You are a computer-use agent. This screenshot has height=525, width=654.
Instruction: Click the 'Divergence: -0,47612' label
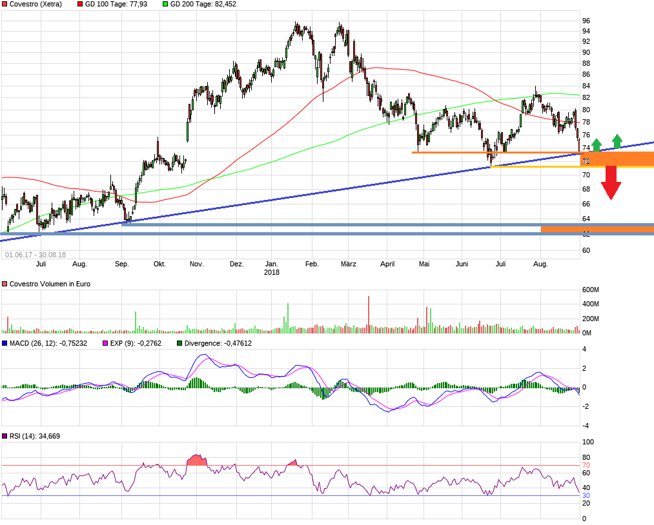[218, 343]
